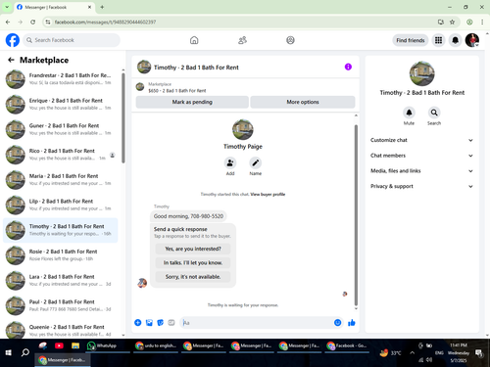The width and height of the screenshot is (490, 367).
Task: Open conversation information purple icon
Action: click(x=348, y=67)
